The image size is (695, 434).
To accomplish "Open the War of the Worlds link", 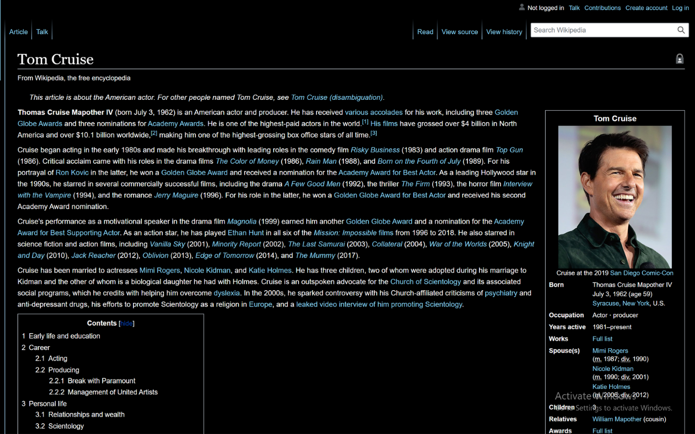I will click(458, 244).
